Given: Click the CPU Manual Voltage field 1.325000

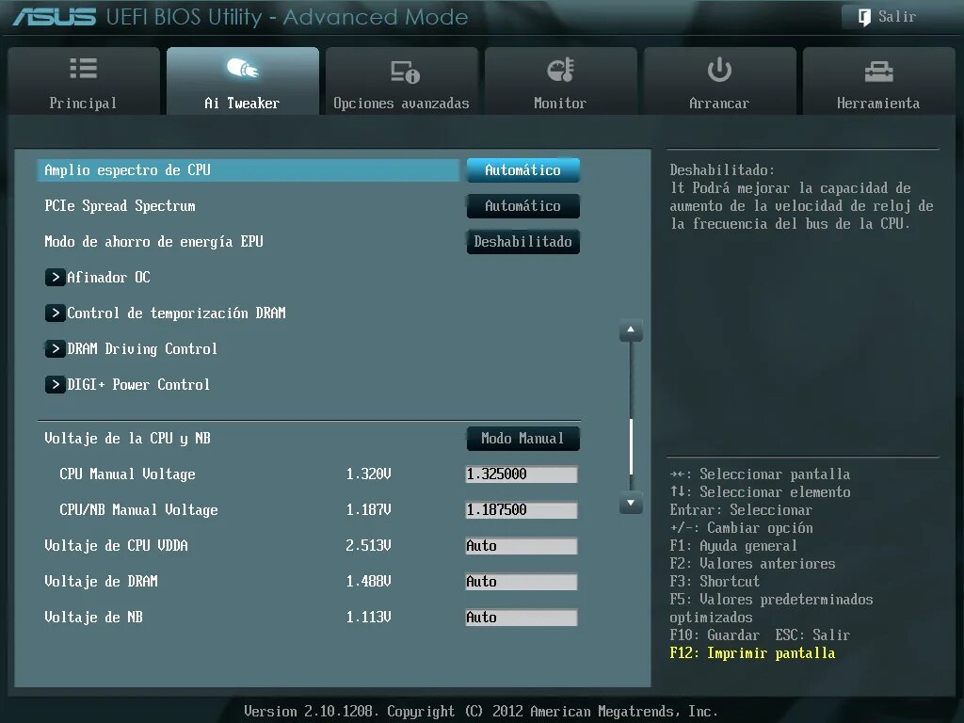Looking at the screenshot, I should click(522, 474).
